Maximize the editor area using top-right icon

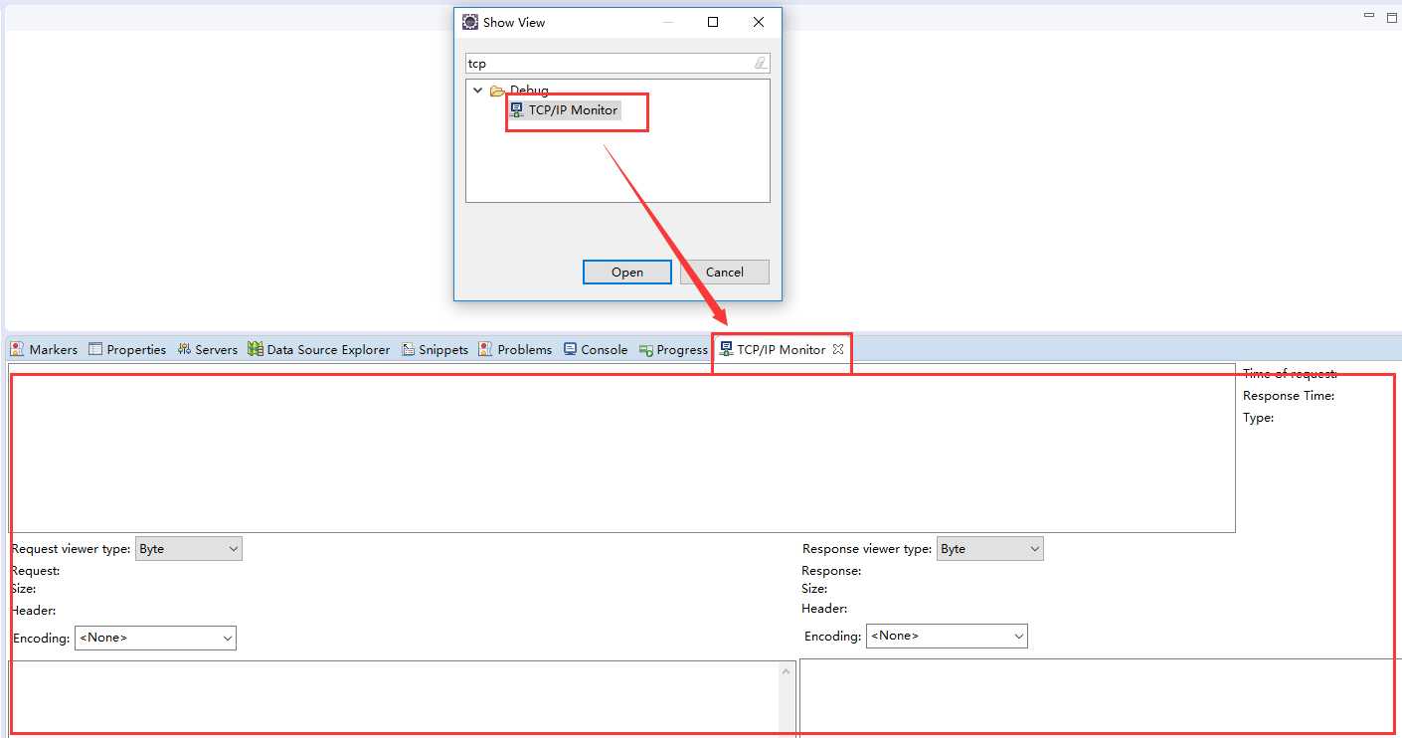coord(1391,17)
